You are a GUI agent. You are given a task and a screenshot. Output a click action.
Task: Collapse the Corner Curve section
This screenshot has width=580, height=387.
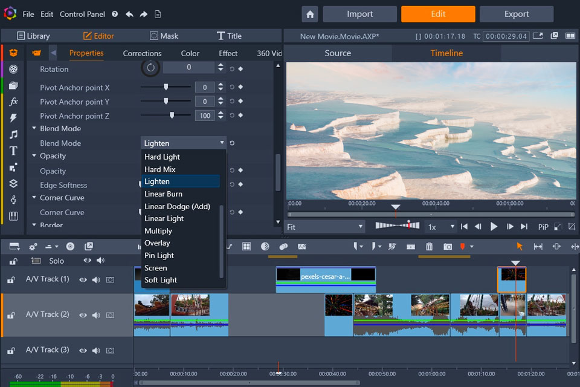pos(34,197)
